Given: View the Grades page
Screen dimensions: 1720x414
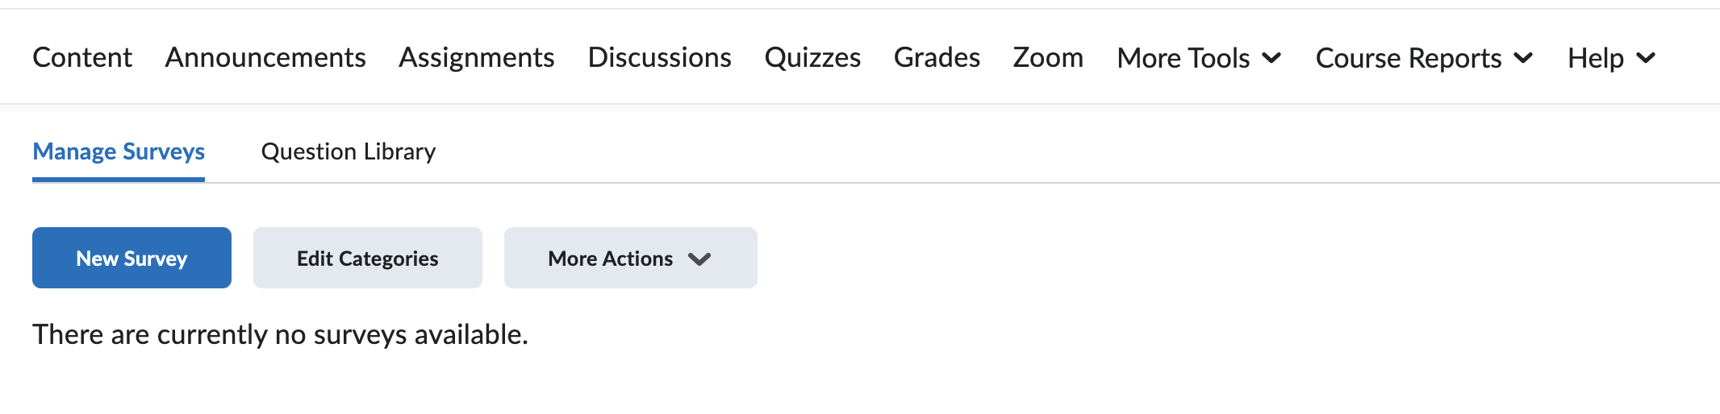Looking at the screenshot, I should [x=937, y=58].
